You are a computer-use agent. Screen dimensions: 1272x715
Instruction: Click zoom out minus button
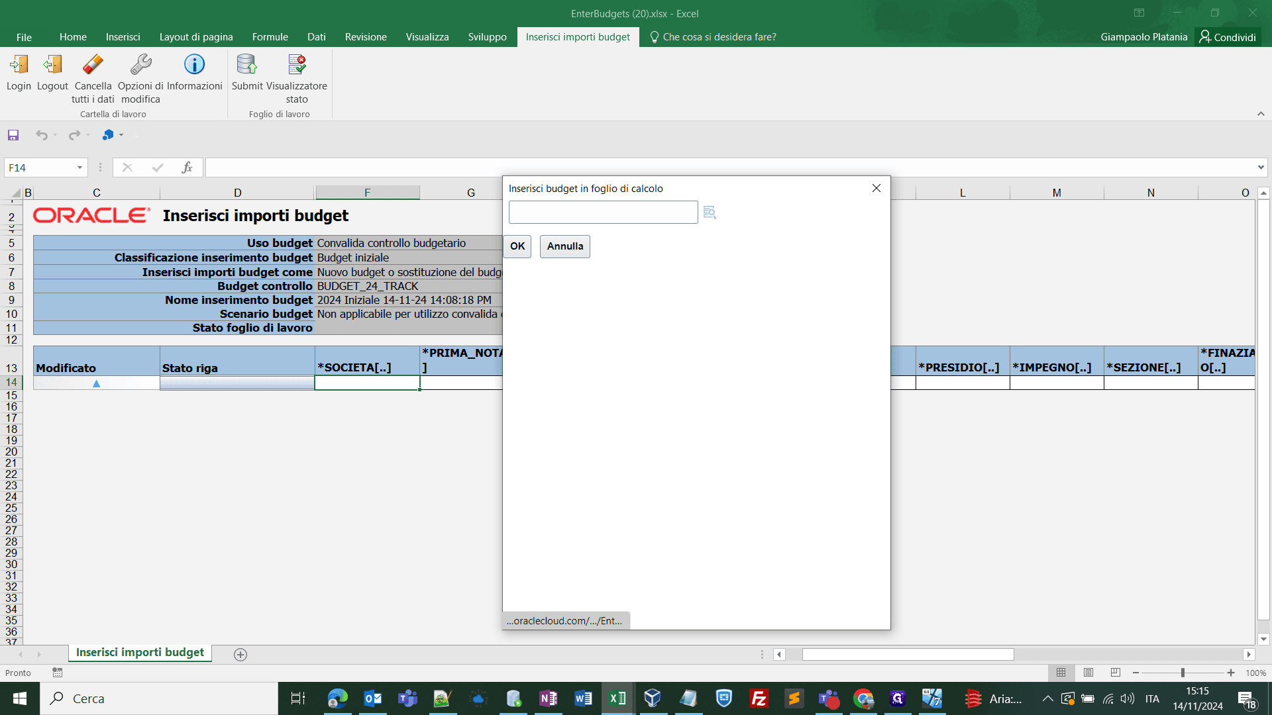(1136, 673)
